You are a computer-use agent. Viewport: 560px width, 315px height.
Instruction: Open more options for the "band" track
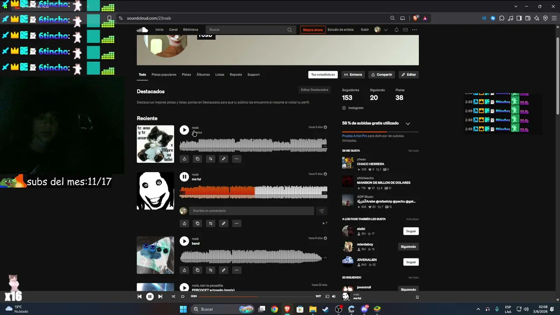point(237,270)
